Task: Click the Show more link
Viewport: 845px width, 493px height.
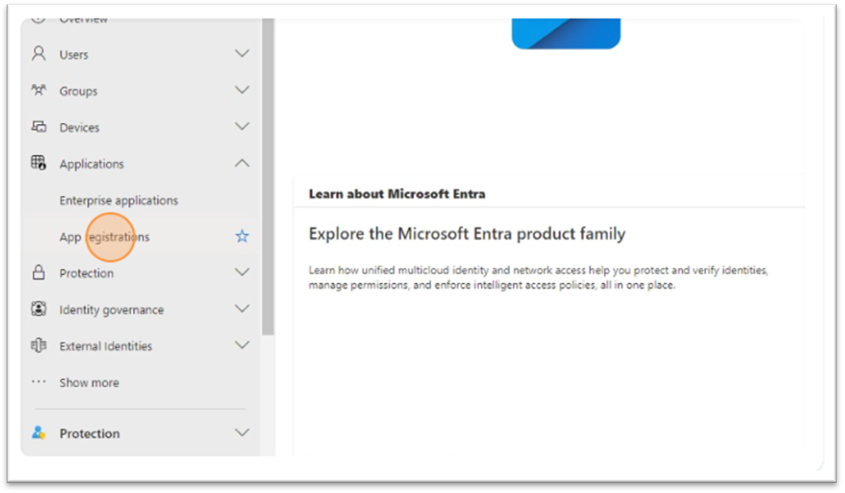Action: click(x=89, y=383)
